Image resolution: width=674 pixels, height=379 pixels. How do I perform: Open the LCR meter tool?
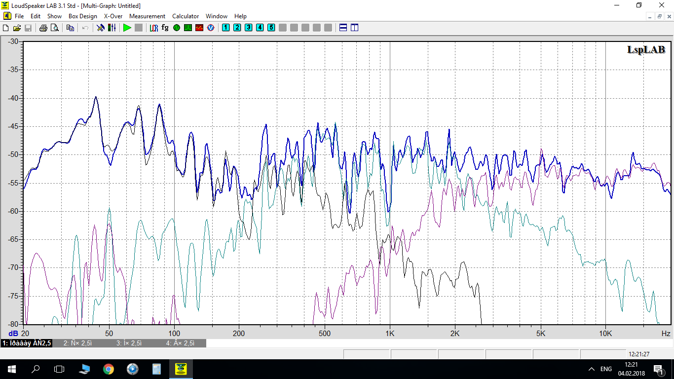click(154, 28)
